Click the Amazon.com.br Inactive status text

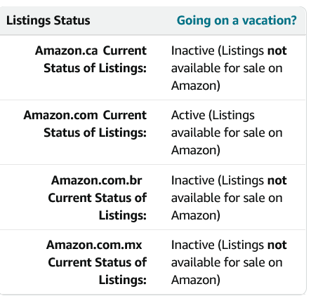click(x=229, y=198)
